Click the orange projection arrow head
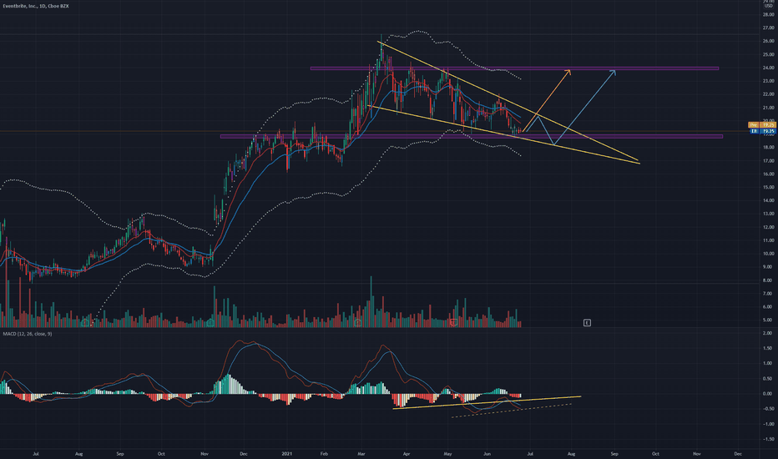Screen dimensions: 778x459 (x=569, y=72)
